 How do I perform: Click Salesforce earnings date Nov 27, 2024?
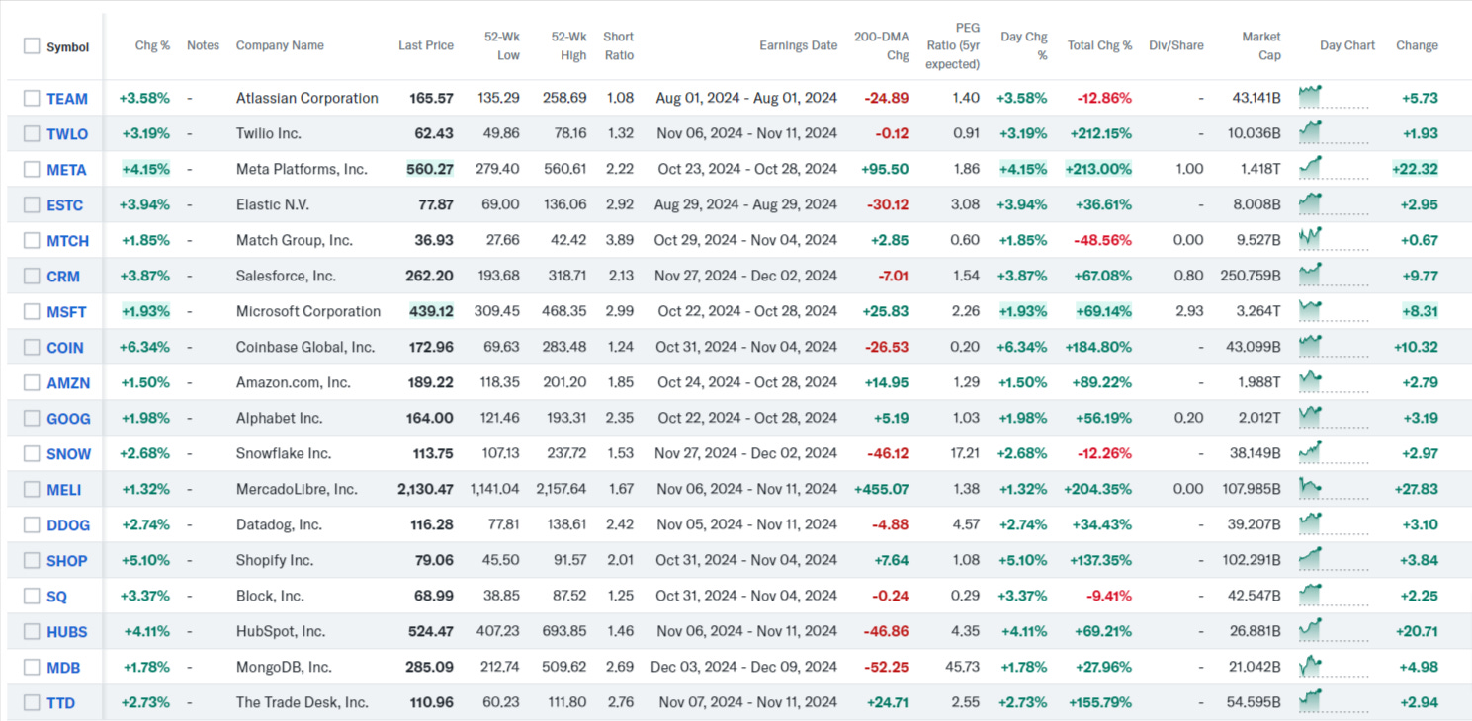pyautogui.click(x=745, y=276)
